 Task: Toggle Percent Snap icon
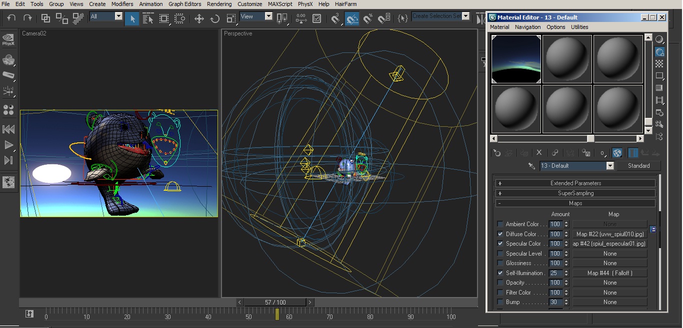[368, 18]
